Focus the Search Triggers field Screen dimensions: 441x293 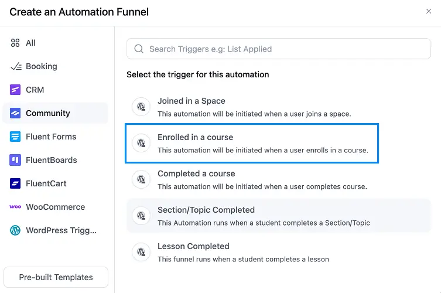278,49
